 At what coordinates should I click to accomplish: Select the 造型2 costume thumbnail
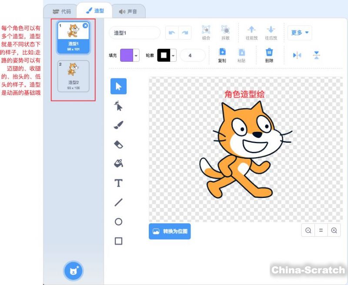click(x=73, y=76)
